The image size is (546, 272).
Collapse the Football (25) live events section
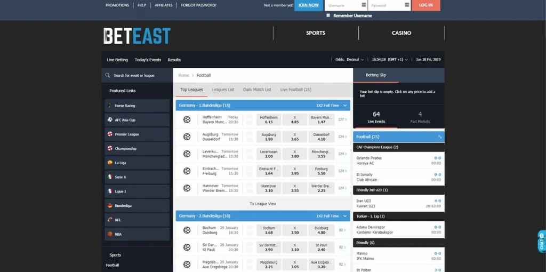point(439,137)
